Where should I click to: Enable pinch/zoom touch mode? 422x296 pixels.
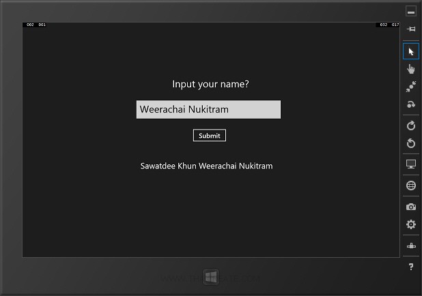point(411,87)
